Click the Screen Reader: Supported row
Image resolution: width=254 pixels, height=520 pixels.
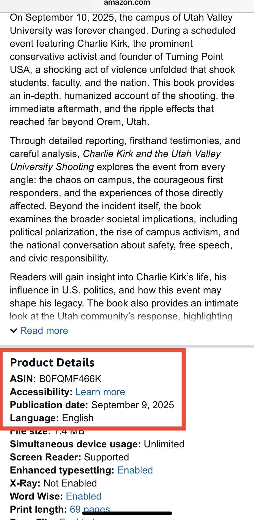pos(69,457)
